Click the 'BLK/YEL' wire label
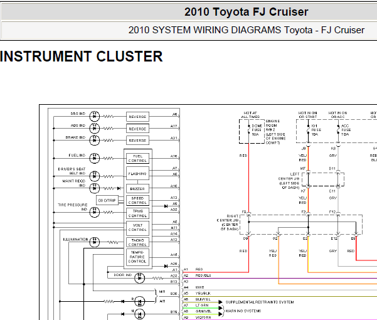377x320 pixels. coord(203,299)
